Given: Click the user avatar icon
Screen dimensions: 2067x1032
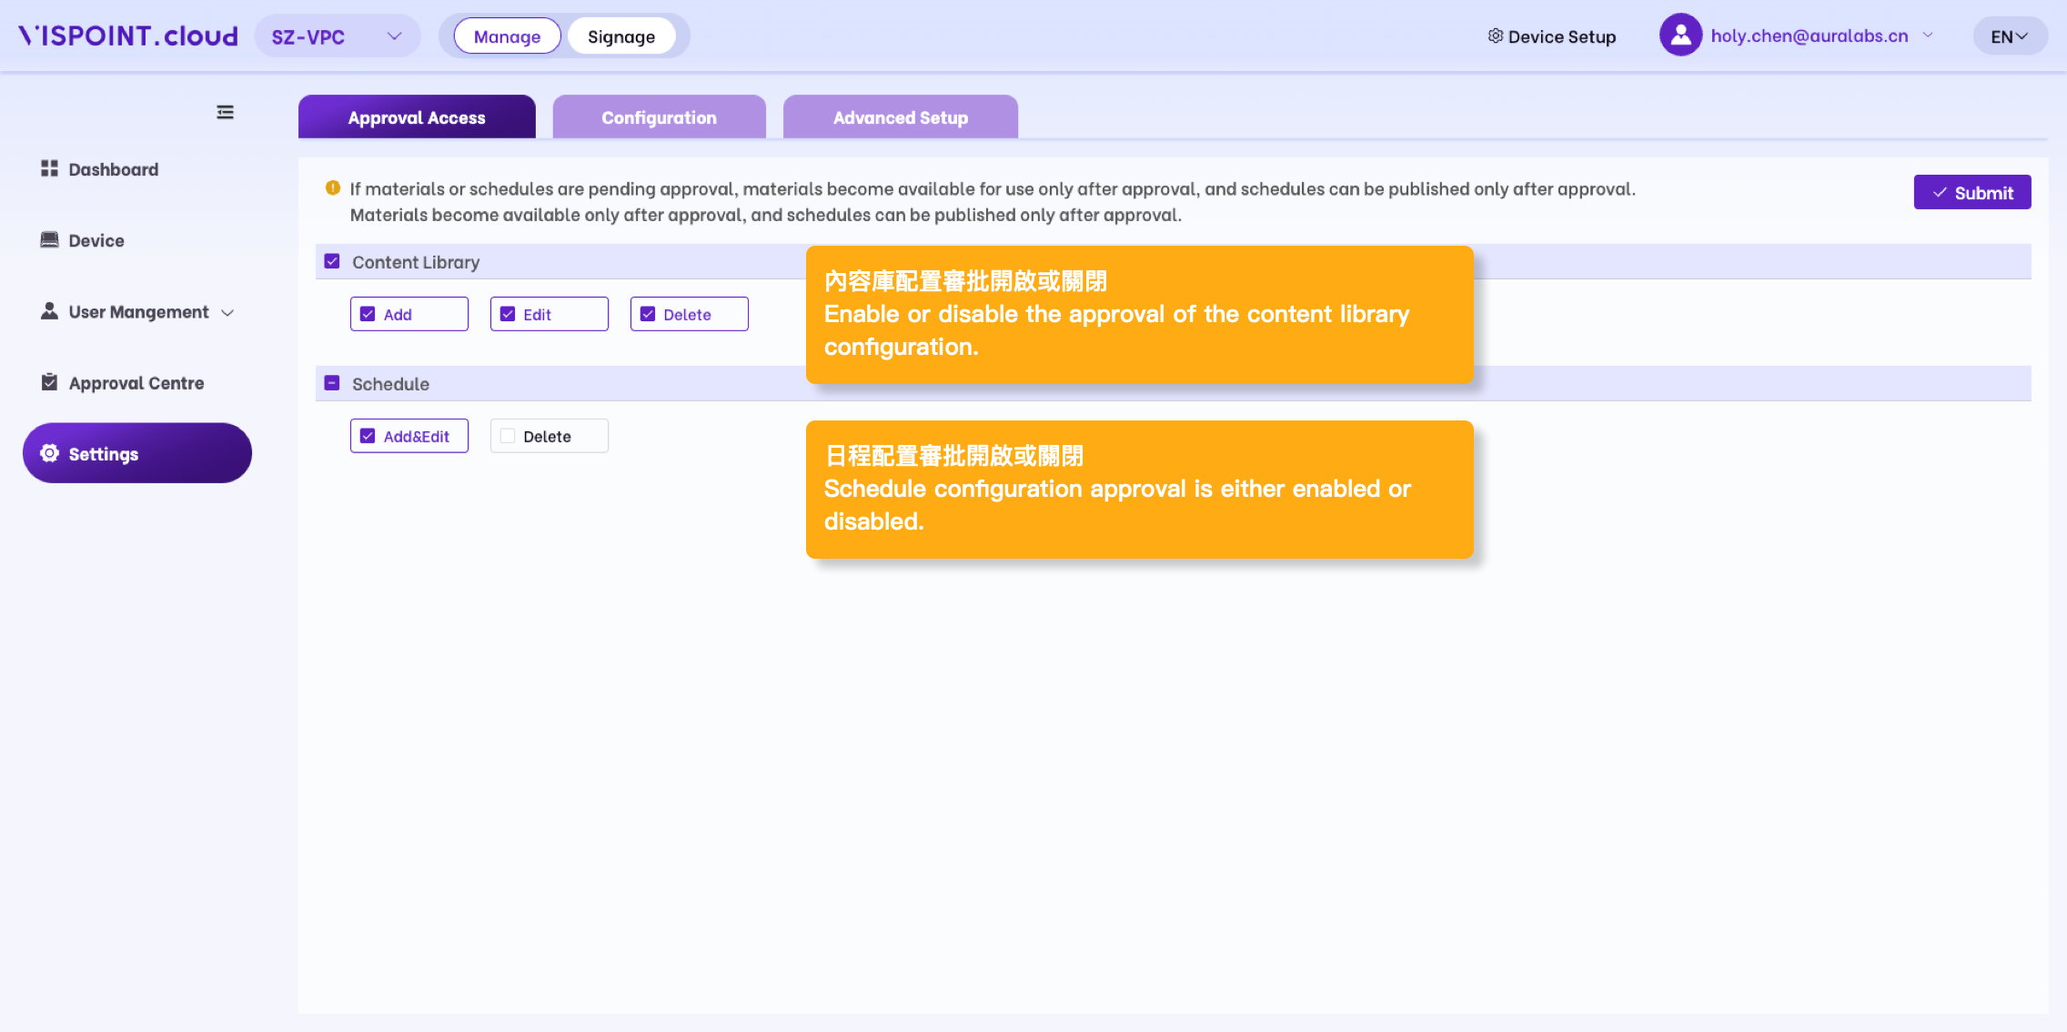Looking at the screenshot, I should pos(1680,35).
